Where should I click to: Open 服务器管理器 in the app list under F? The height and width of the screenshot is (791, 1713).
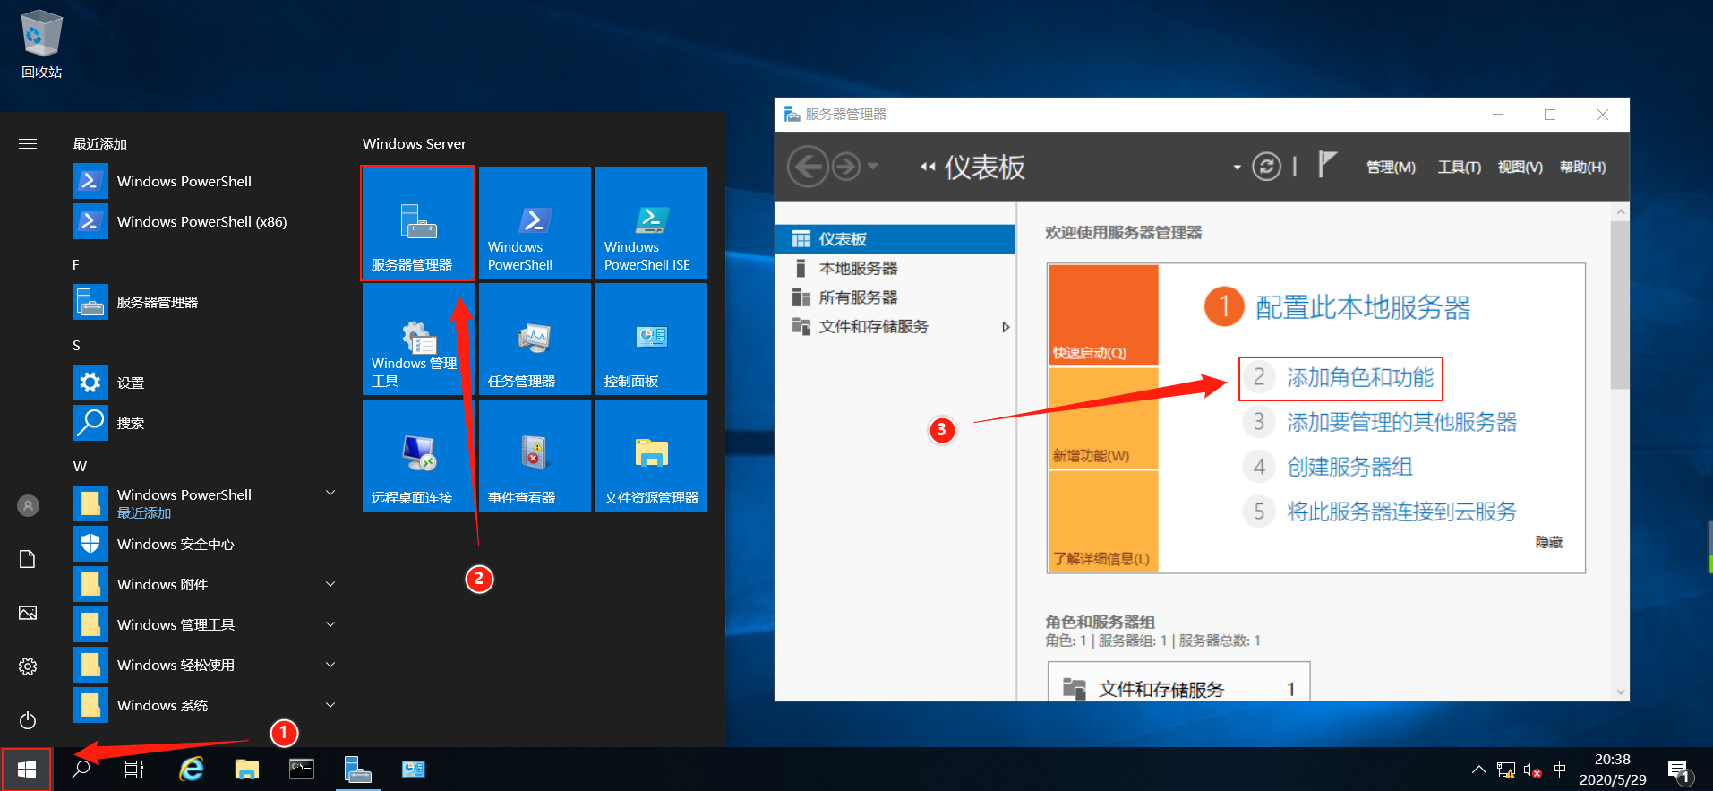206,302
